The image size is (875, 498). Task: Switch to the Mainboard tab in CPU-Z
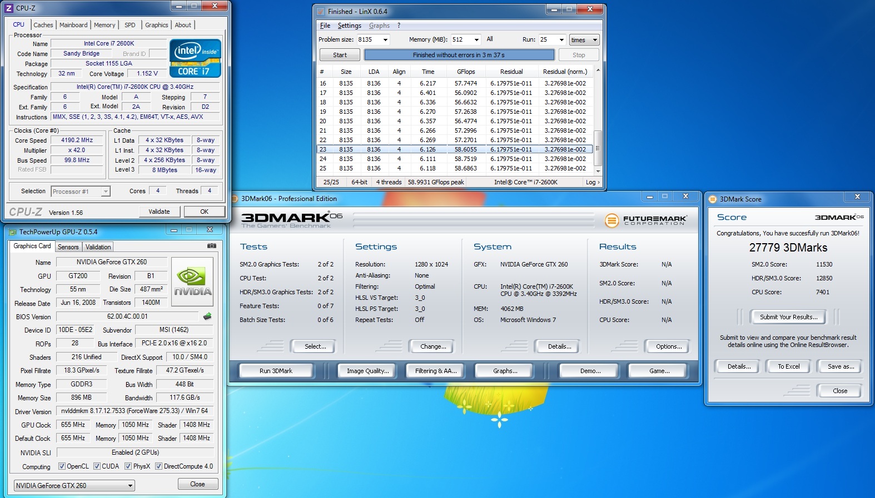73,25
